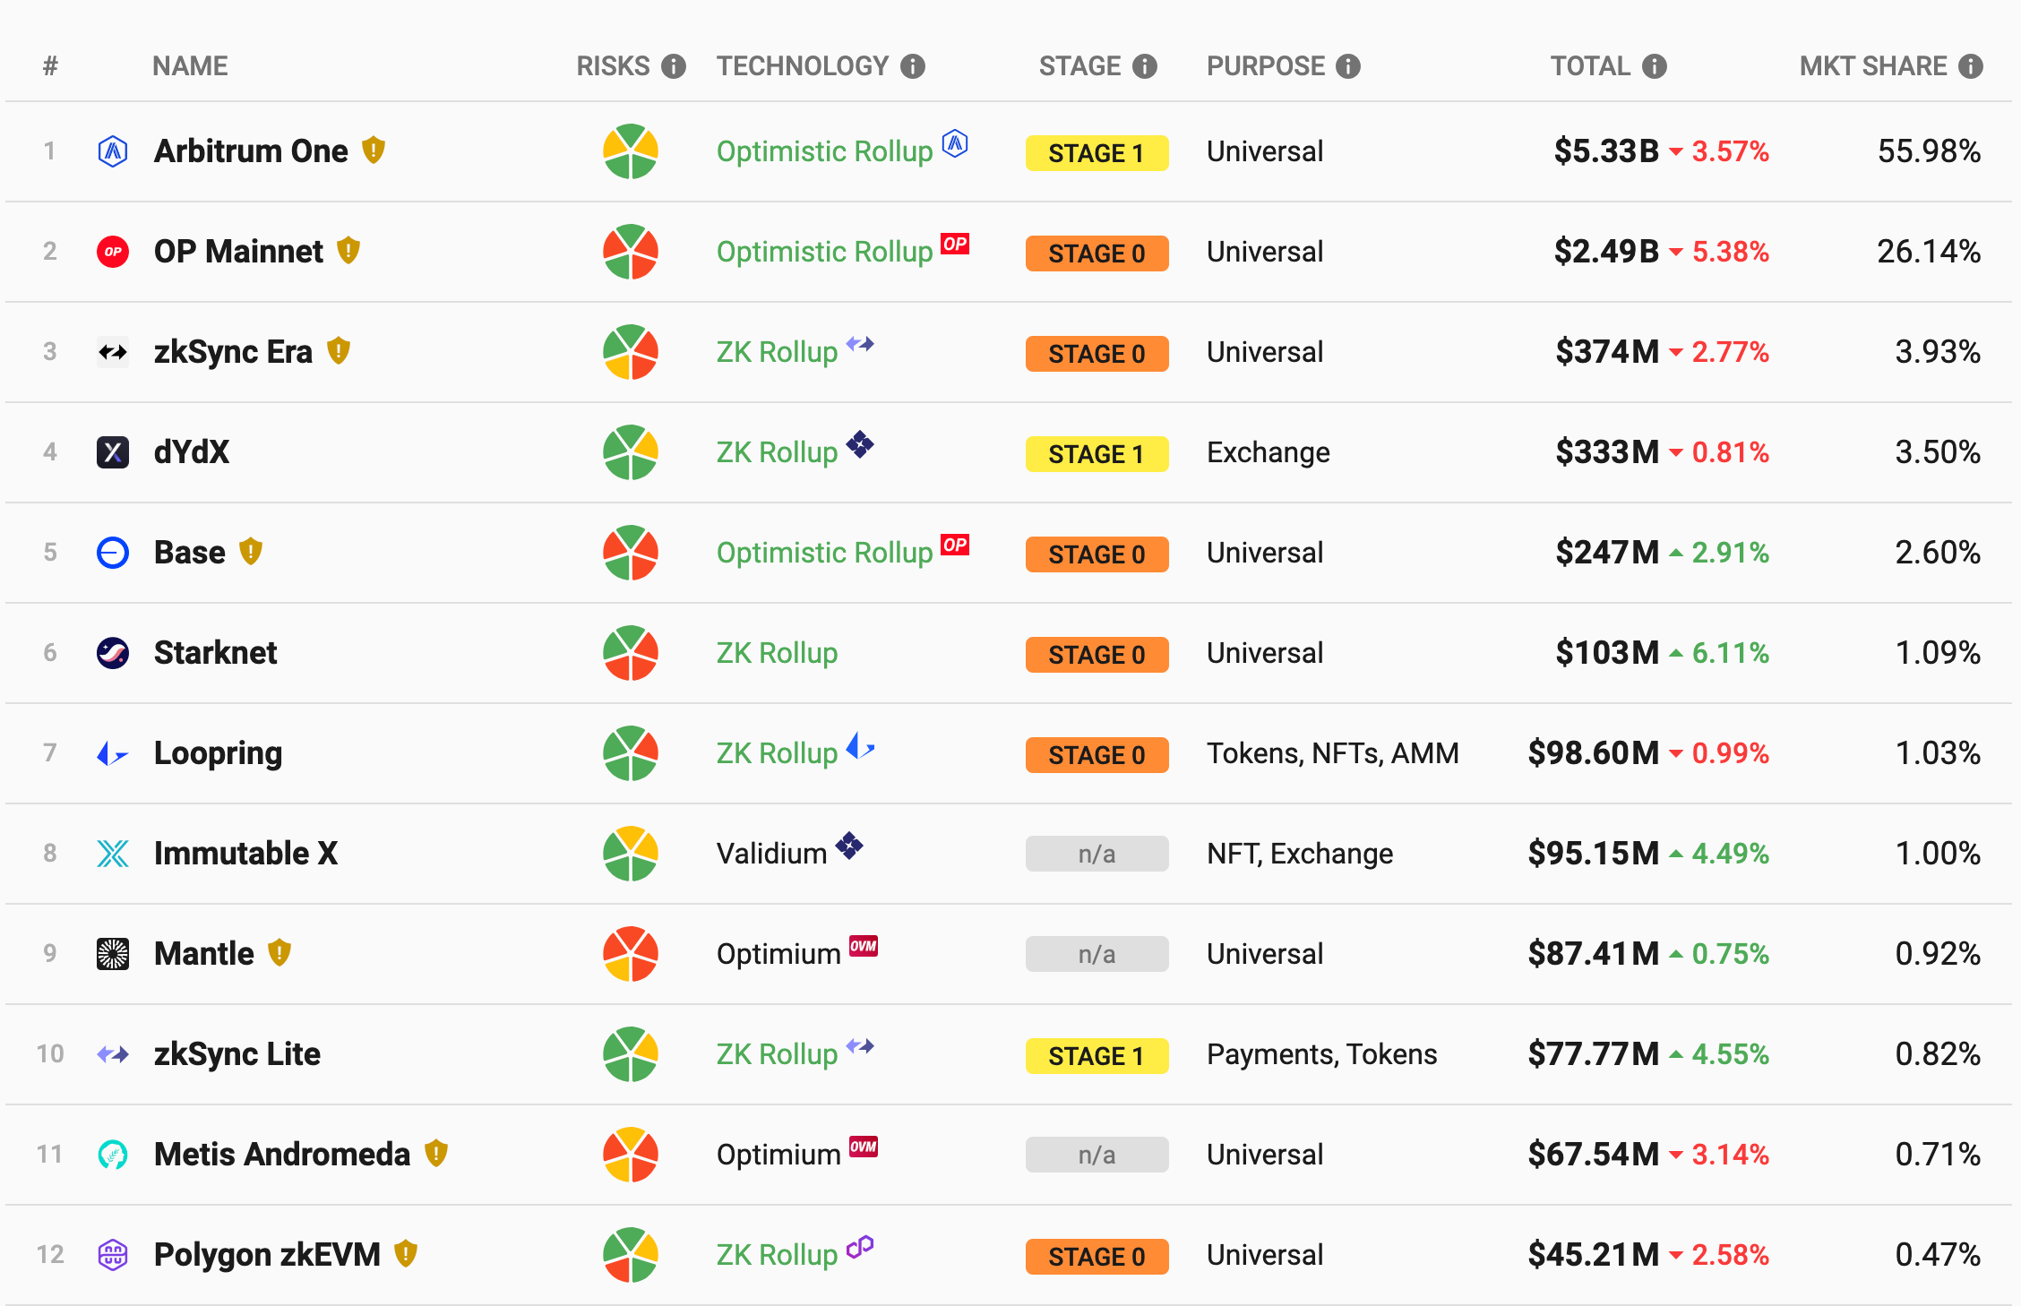Click the Payments, Tokens purpose text
Screen dimensions: 2021x1306
1321,1054
